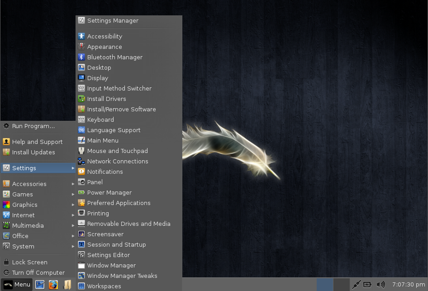Open the Accessibility settings icon

81,36
